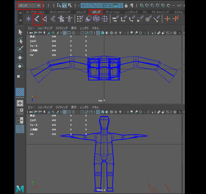This screenshot has width=206, height=194.
Task: Open the shelf options gear menu
Action: click(20, 21)
